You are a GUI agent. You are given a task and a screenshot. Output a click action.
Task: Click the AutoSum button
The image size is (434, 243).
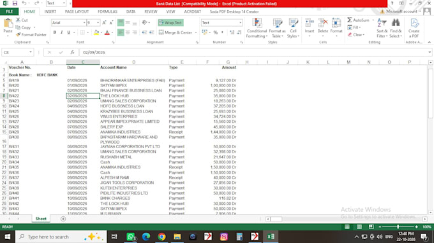359,20
